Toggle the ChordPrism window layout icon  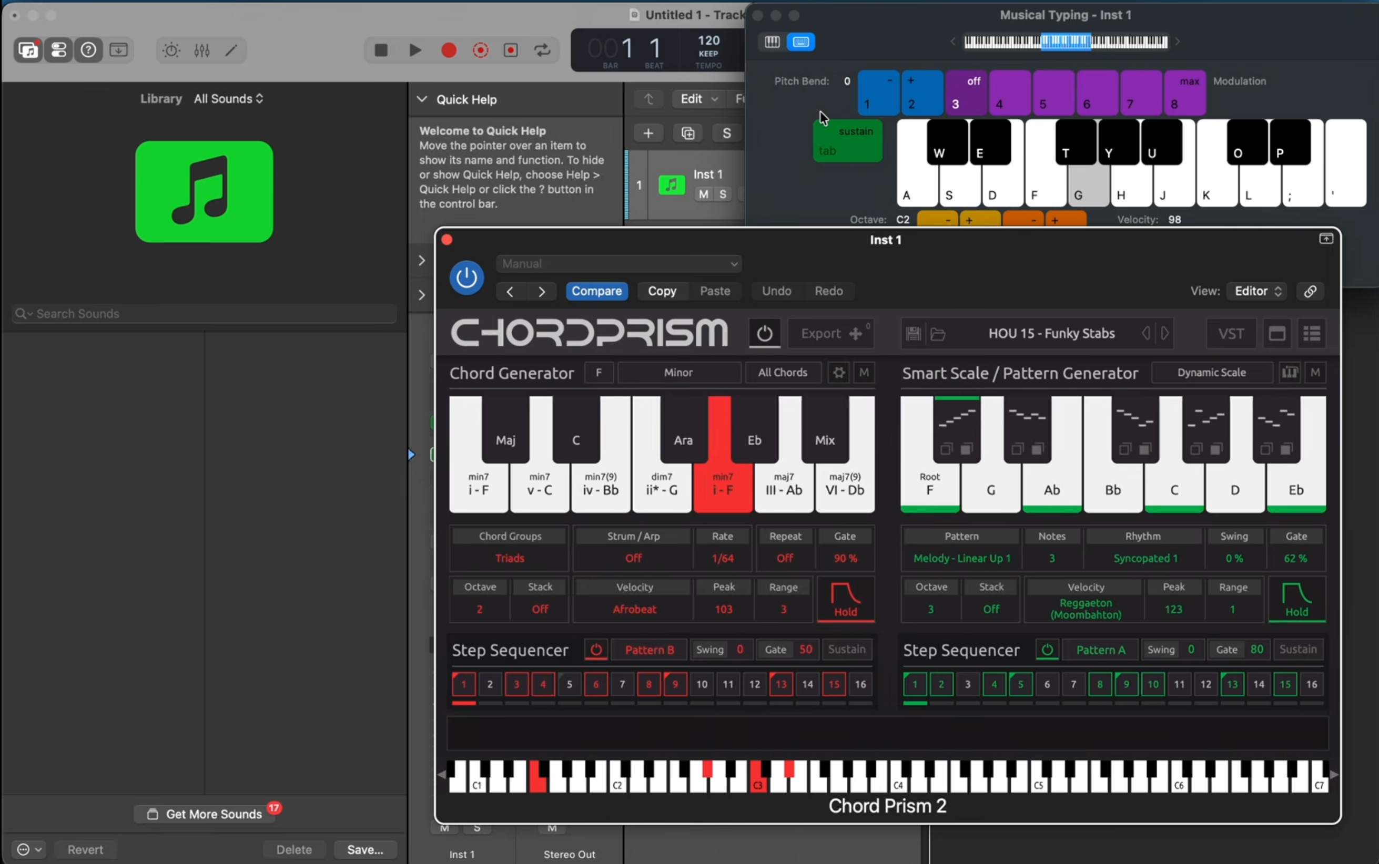(1277, 333)
